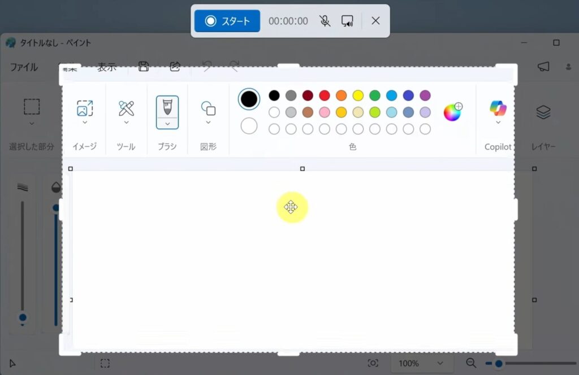This screenshot has height=375, width=579.
Task: Close the recording toolbar with X
Action: point(375,21)
